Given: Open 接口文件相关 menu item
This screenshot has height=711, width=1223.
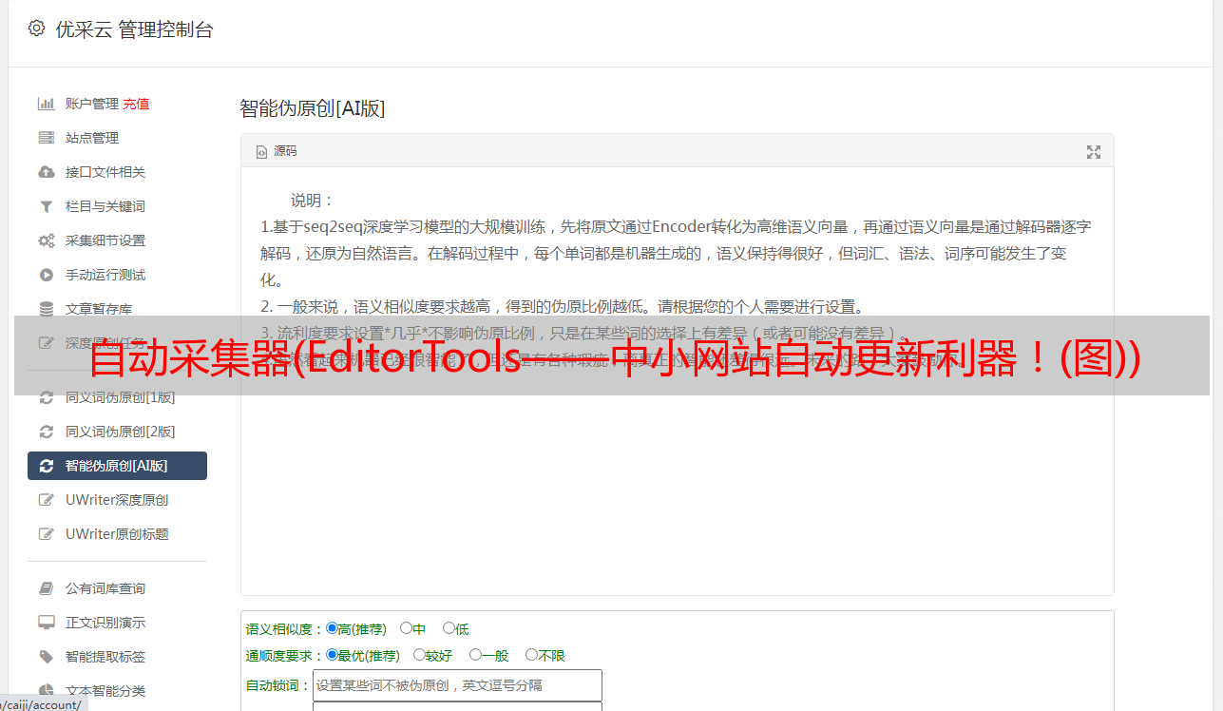Looking at the screenshot, I should tap(105, 172).
